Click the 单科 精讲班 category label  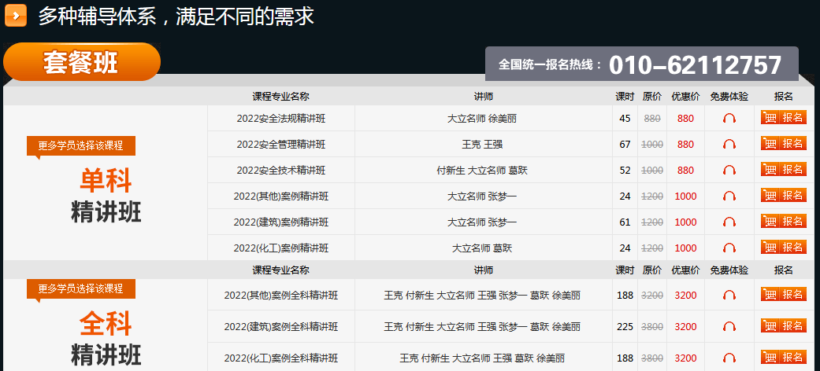point(106,196)
